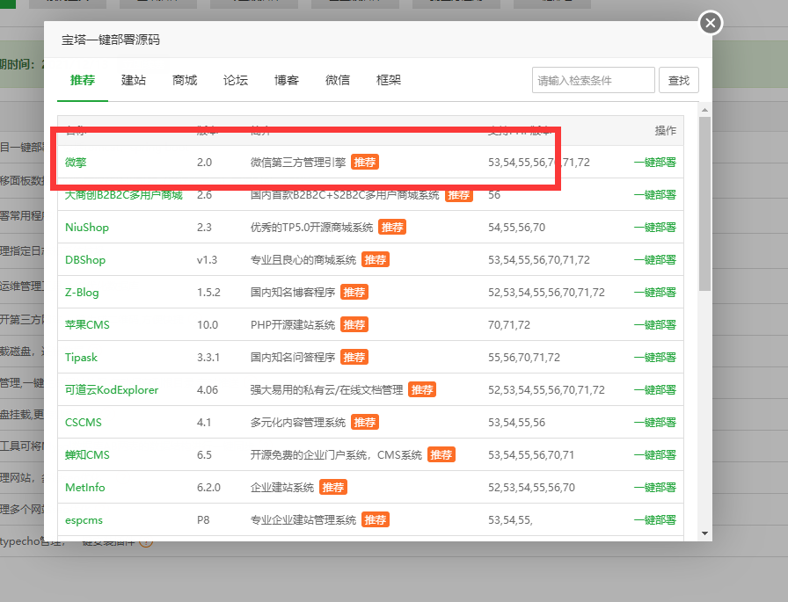This screenshot has width=788, height=602.
Task: Click the scrollbar up arrow
Action: [x=704, y=110]
